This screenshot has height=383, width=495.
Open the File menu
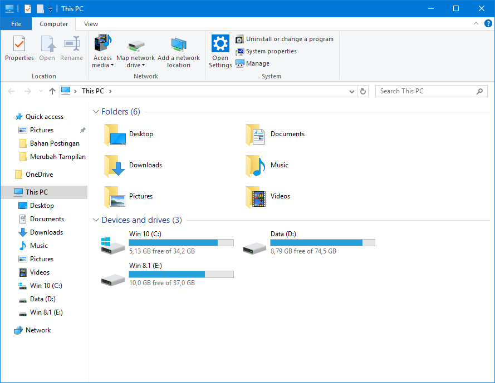(x=16, y=24)
